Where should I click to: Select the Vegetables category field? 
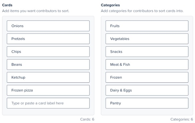[x=147, y=39]
